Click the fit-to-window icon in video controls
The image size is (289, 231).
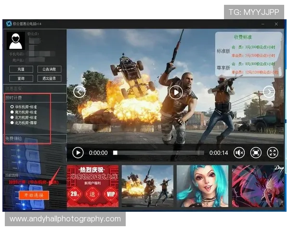(x=256, y=153)
